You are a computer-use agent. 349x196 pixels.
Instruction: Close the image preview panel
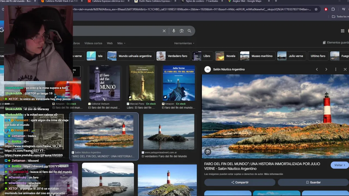coord(345,69)
